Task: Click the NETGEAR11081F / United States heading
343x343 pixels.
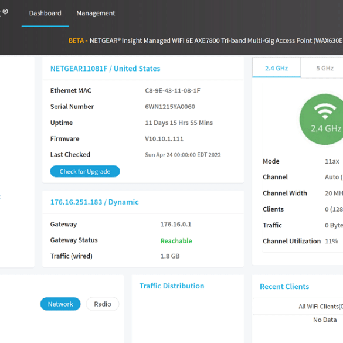Action: [105, 69]
